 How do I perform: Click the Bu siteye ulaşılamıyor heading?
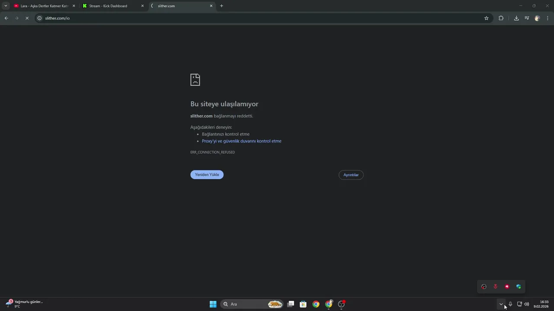point(224,104)
